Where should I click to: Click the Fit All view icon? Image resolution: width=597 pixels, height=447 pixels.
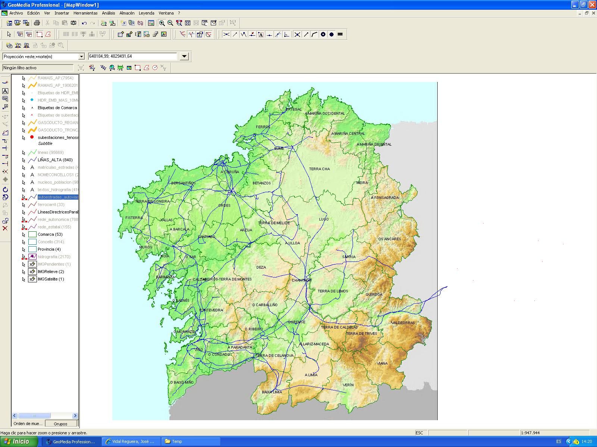tap(188, 23)
